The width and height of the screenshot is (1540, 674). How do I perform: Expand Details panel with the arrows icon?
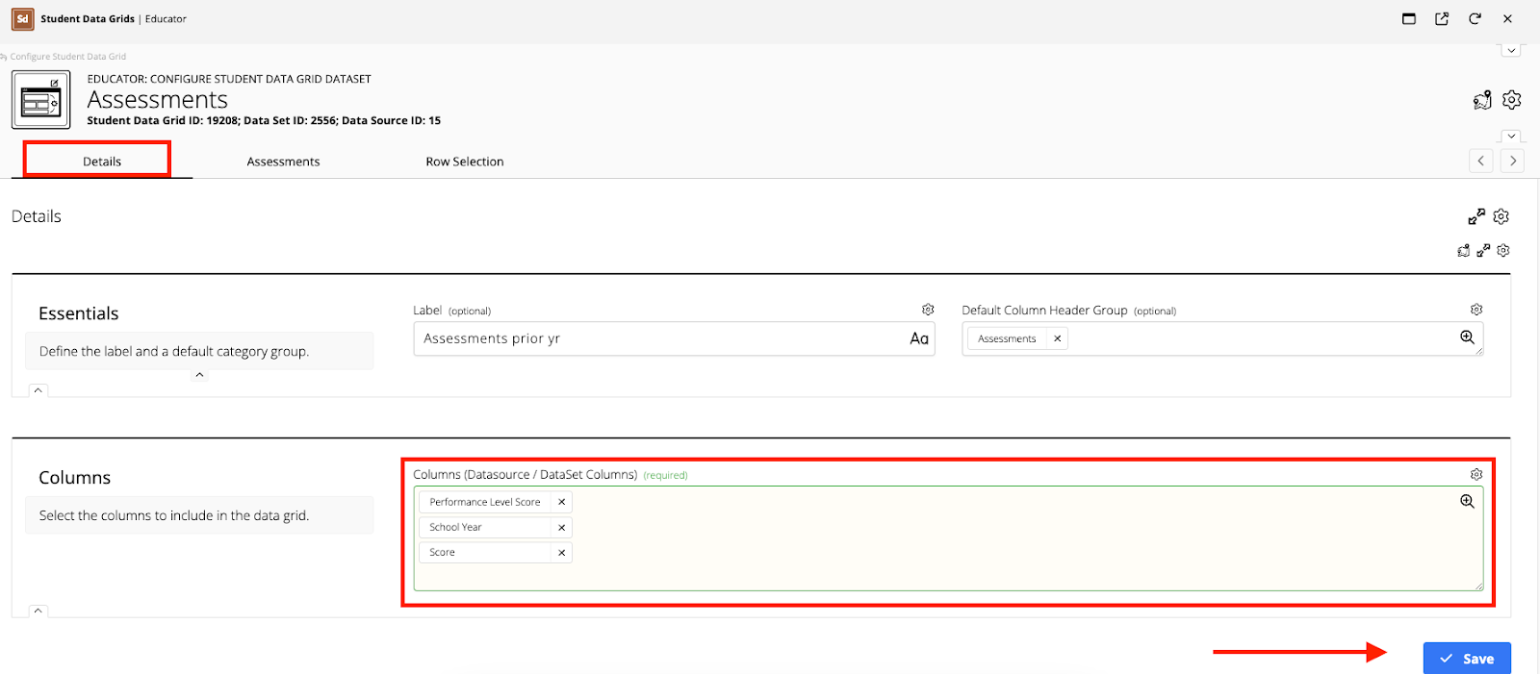click(1476, 216)
